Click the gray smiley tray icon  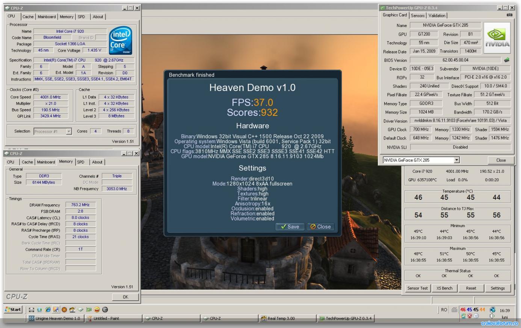tap(476, 316)
